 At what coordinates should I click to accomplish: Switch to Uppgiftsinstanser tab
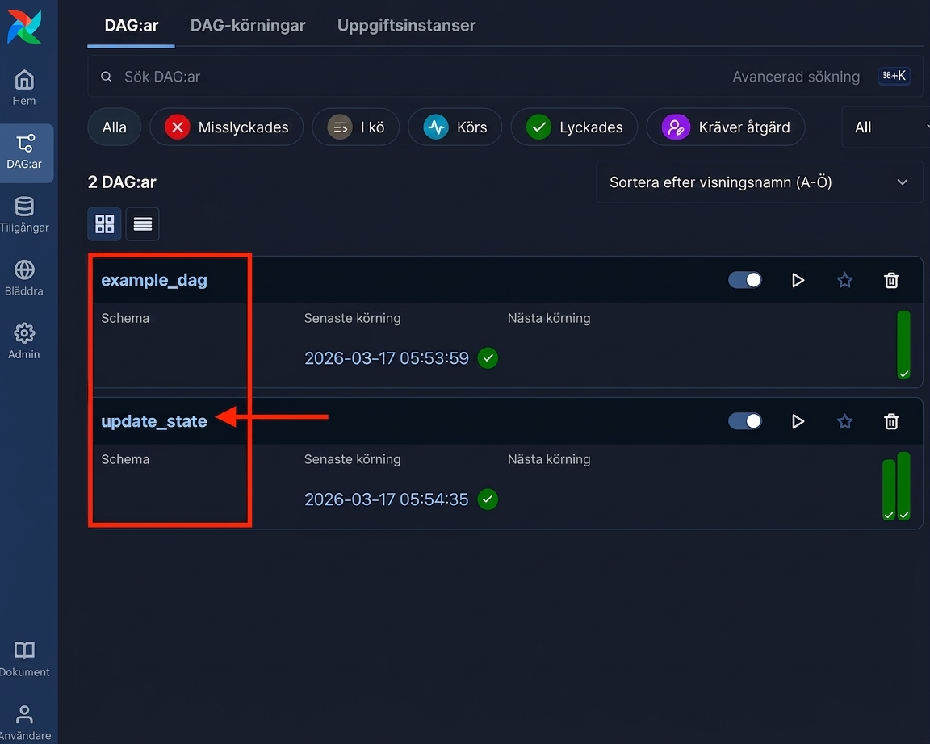pos(406,26)
